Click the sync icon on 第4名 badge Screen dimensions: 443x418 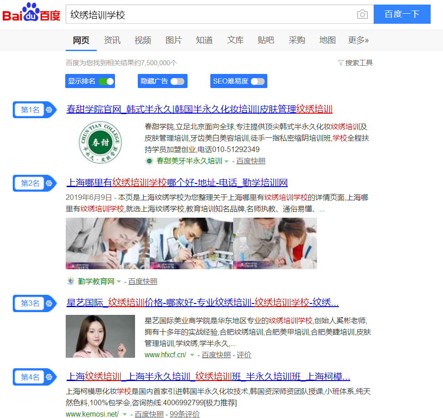[x=49, y=377]
